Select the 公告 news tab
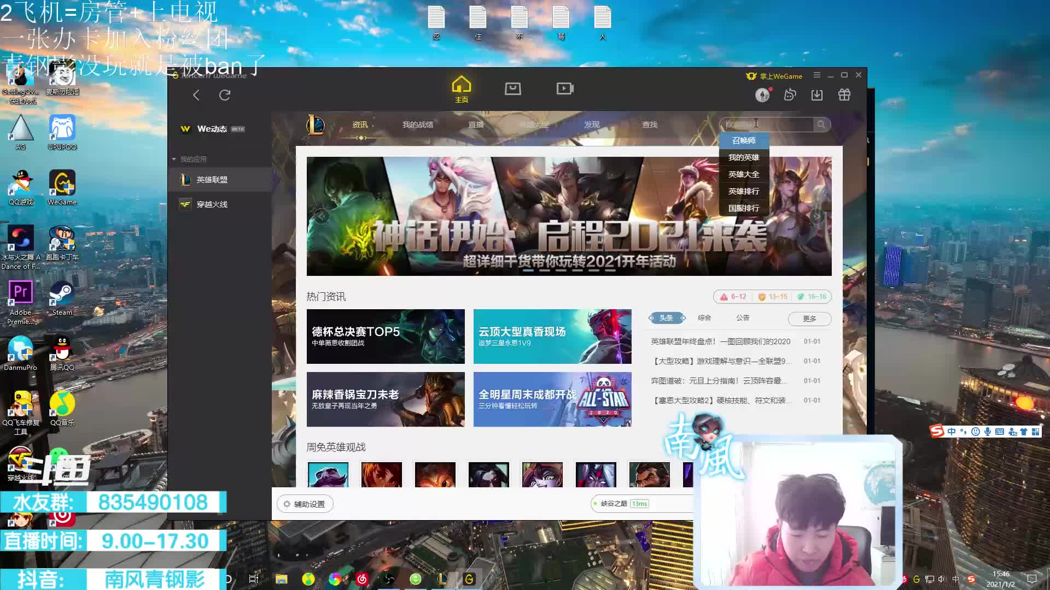1050x590 pixels. click(743, 317)
